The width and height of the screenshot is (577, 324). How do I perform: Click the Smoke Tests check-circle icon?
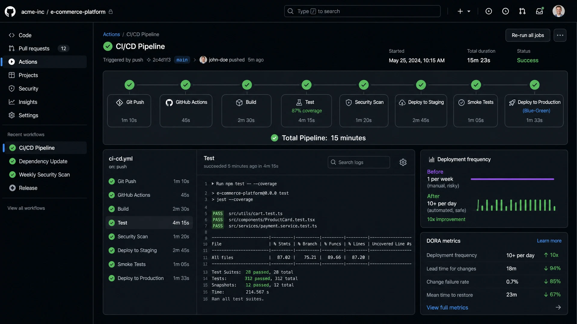[x=461, y=103]
